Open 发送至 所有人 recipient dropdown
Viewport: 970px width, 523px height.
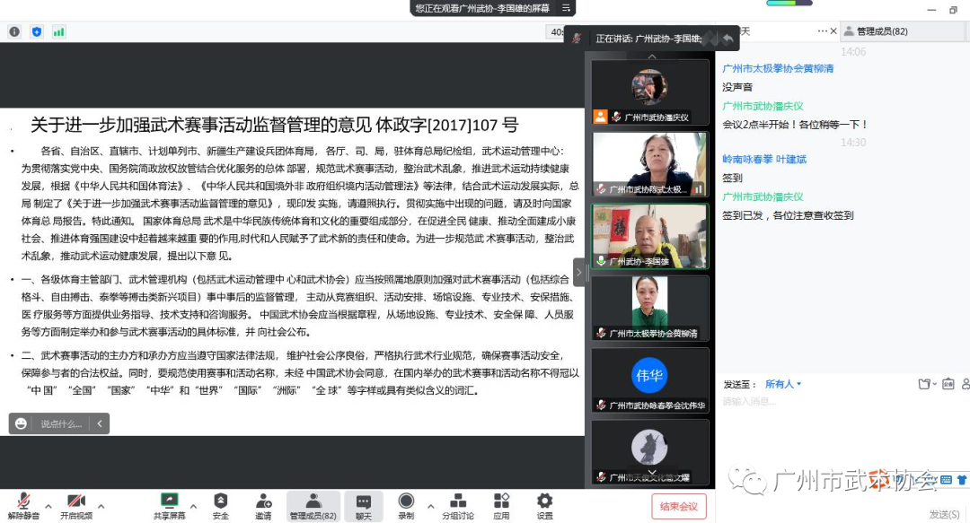tap(783, 384)
